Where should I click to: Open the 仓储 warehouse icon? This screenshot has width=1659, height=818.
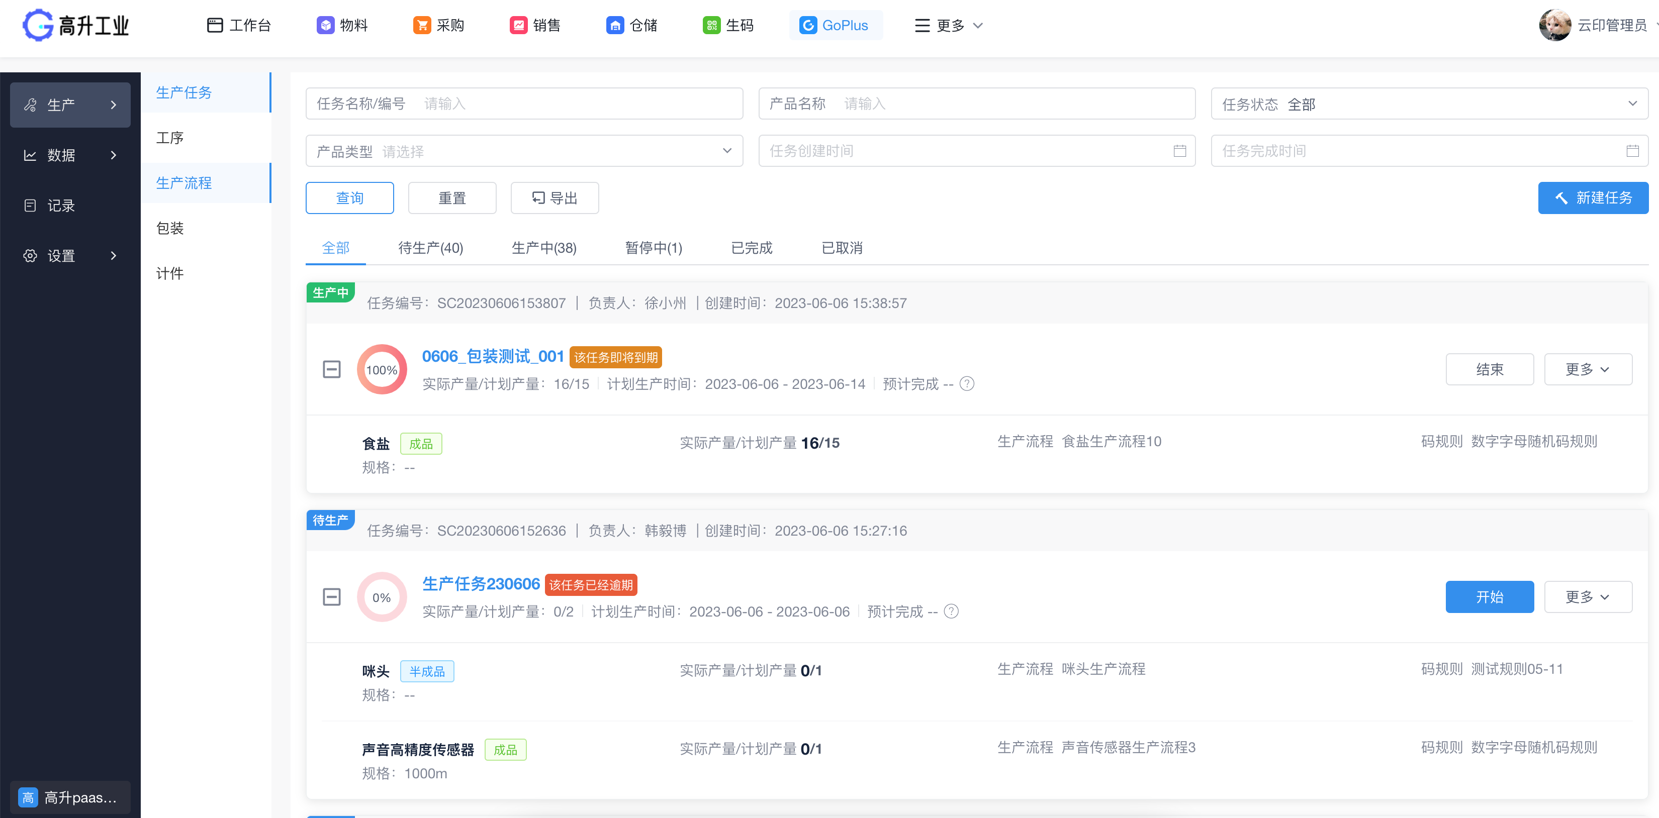(x=615, y=25)
